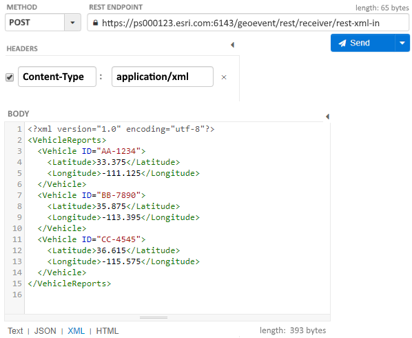Switch body format to JSON

[x=45, y=330]
